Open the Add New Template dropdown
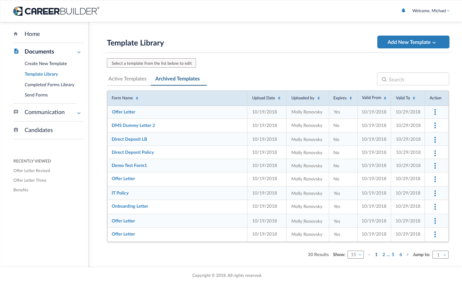Viewport: 462px width, 283px height. 413,42
